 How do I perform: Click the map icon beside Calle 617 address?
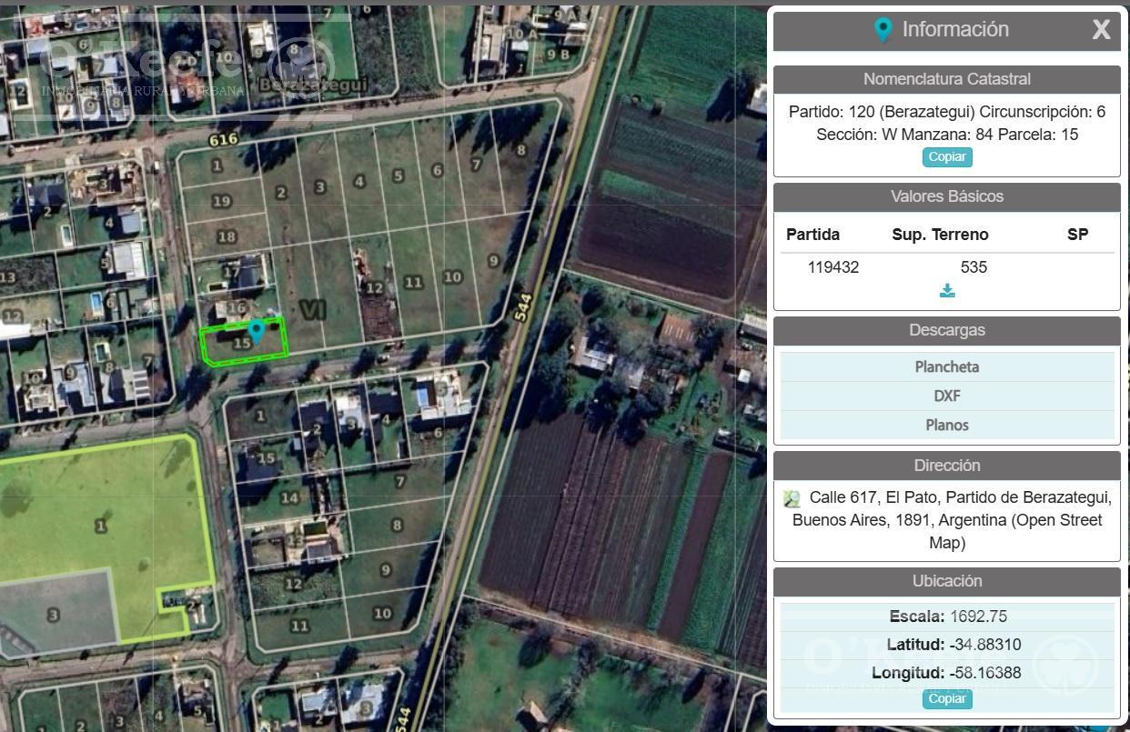(792, 498)
